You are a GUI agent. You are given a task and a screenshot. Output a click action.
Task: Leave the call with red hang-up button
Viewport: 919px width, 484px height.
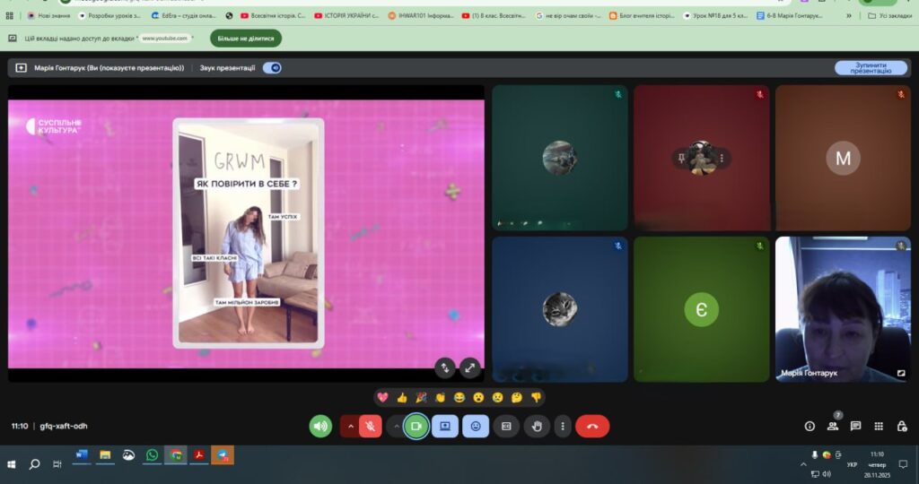pos(592,427)
